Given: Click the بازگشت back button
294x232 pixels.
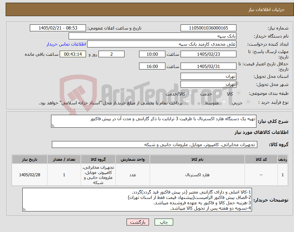Looking at the screenshot, I should 138,222.
